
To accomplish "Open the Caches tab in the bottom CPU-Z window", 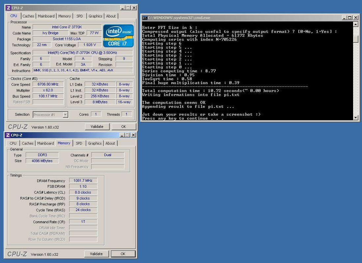I will point(27,143).
